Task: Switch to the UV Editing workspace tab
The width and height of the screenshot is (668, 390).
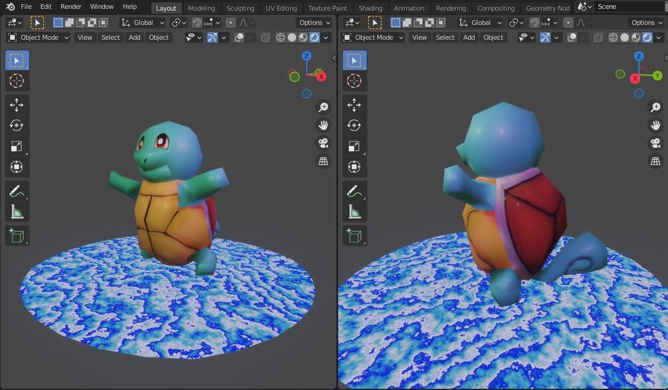Action: [281, 8]
